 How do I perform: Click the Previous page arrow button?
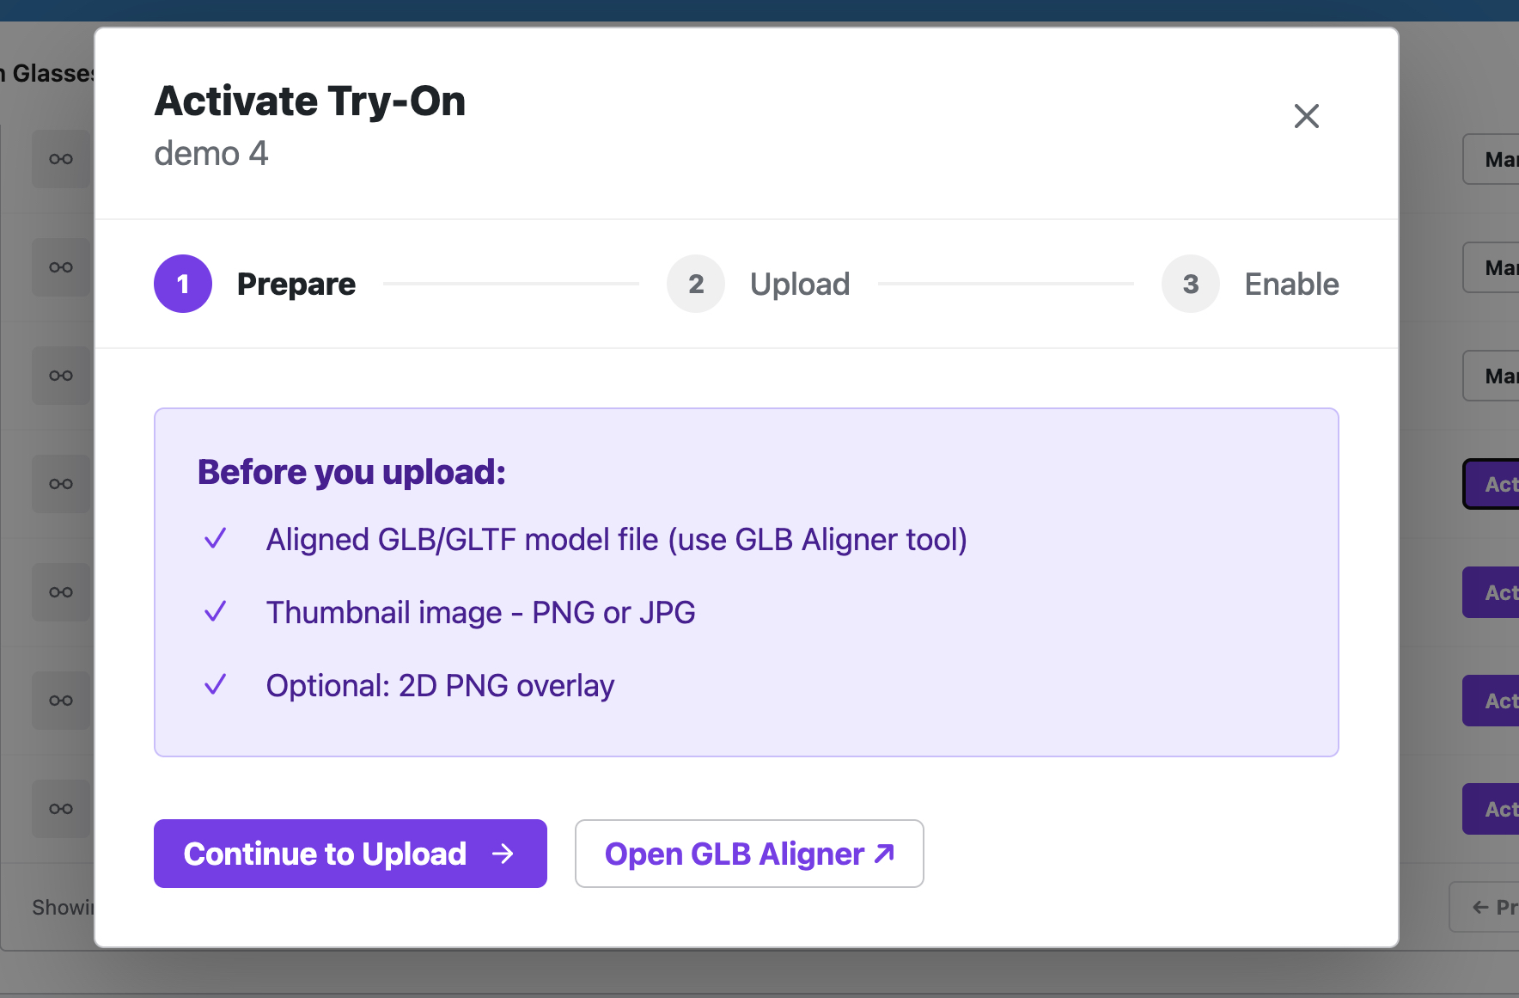(x=1484, y=907)
